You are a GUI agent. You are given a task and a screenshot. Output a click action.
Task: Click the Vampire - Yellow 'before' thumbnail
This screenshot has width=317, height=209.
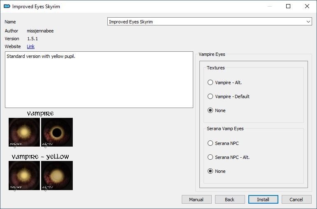click(24, 175)
